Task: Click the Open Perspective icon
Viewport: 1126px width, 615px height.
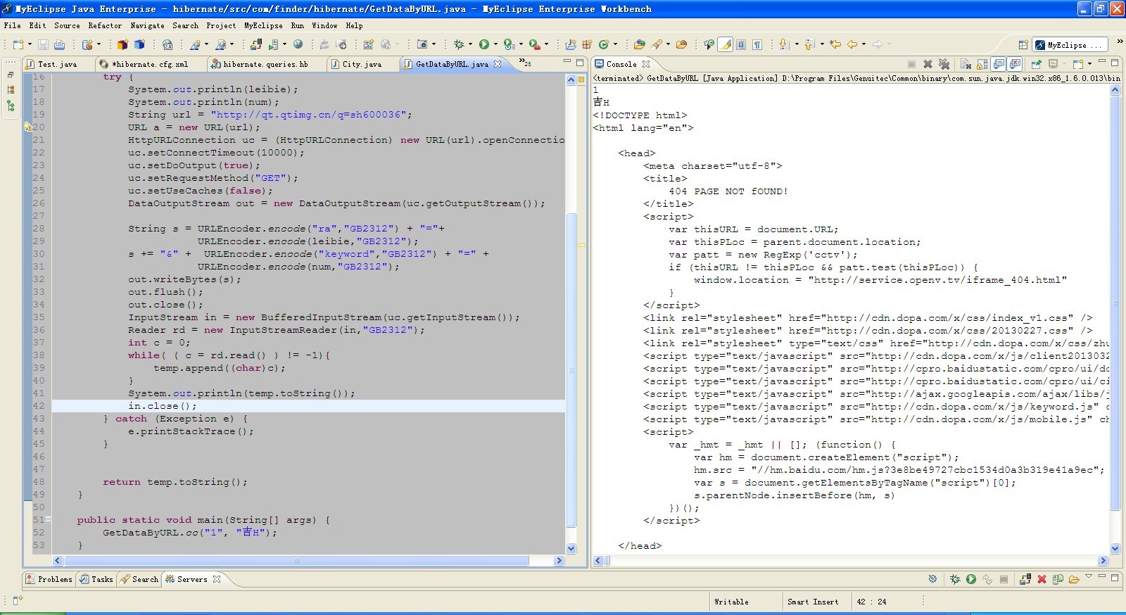Action: click(1023, 44)
